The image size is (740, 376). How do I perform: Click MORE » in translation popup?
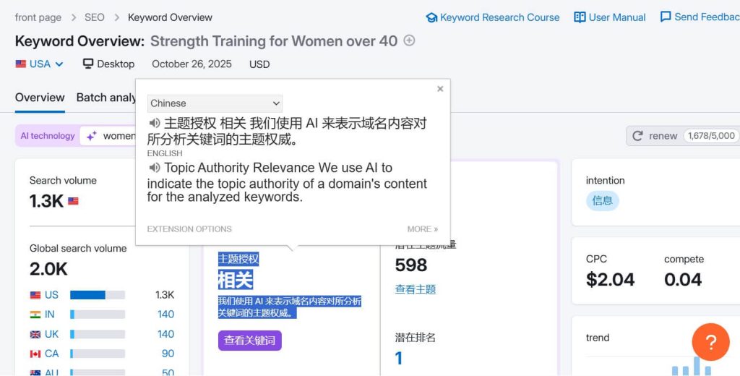tap(422, 229)
